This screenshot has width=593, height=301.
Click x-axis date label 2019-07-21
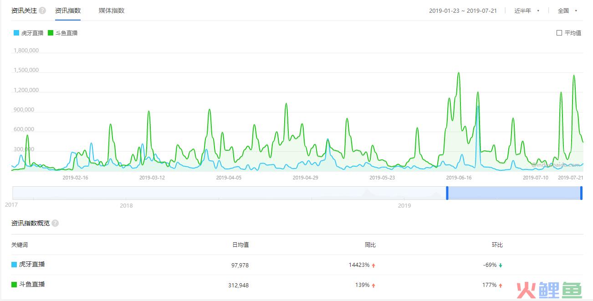click(x=571, y=178)
